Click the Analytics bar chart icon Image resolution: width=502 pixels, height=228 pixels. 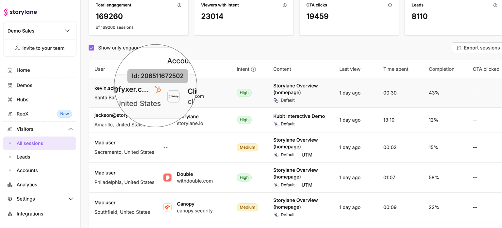point(10,185)
